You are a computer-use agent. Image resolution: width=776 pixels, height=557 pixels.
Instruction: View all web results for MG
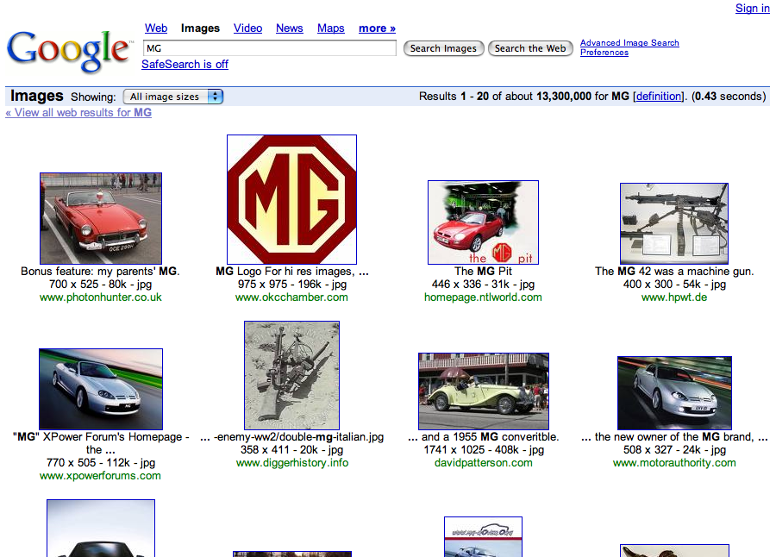click(x=78, y=112)
